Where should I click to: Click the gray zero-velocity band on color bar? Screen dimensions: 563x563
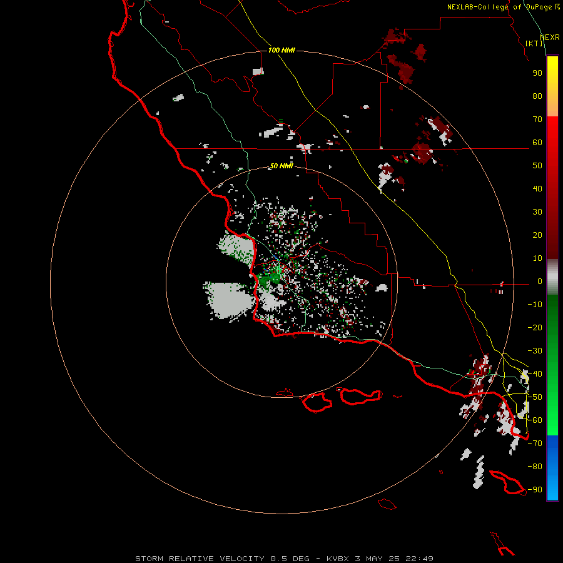coord(552,277)
